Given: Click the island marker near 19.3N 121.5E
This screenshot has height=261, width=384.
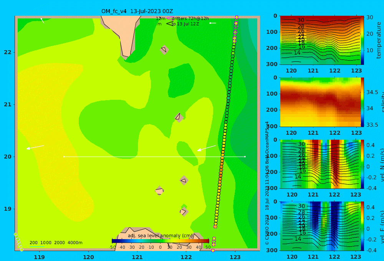Looking at the screenshot, I should 159,191.
